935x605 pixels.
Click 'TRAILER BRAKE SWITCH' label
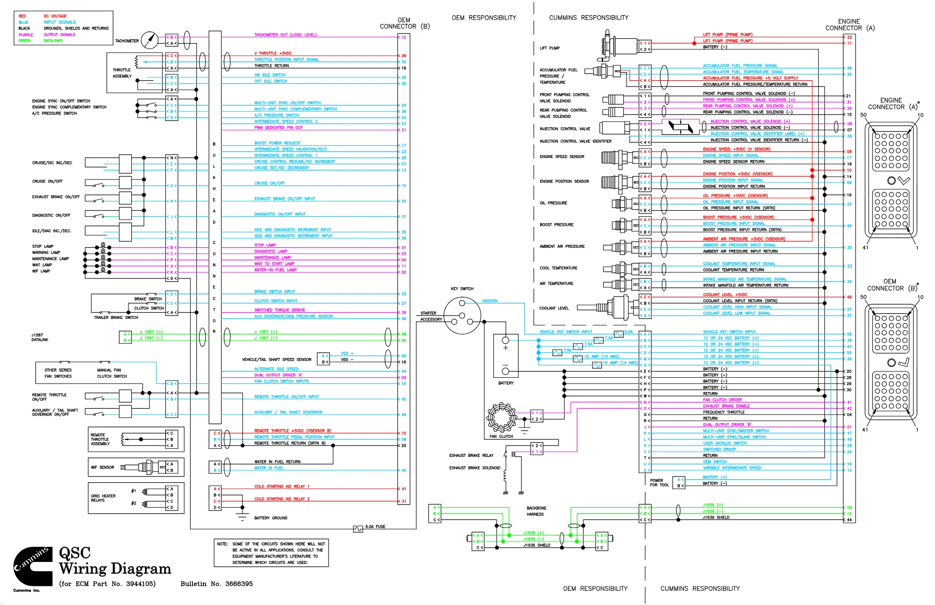click(116, 318)
